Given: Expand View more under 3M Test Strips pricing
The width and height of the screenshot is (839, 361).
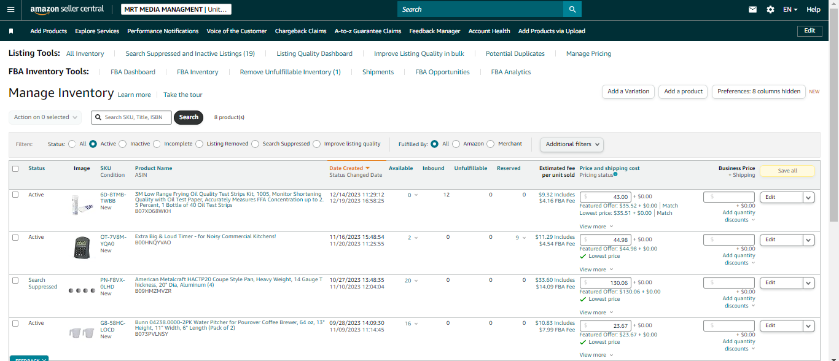Looking at the screenshot, I should coord(595,227).
